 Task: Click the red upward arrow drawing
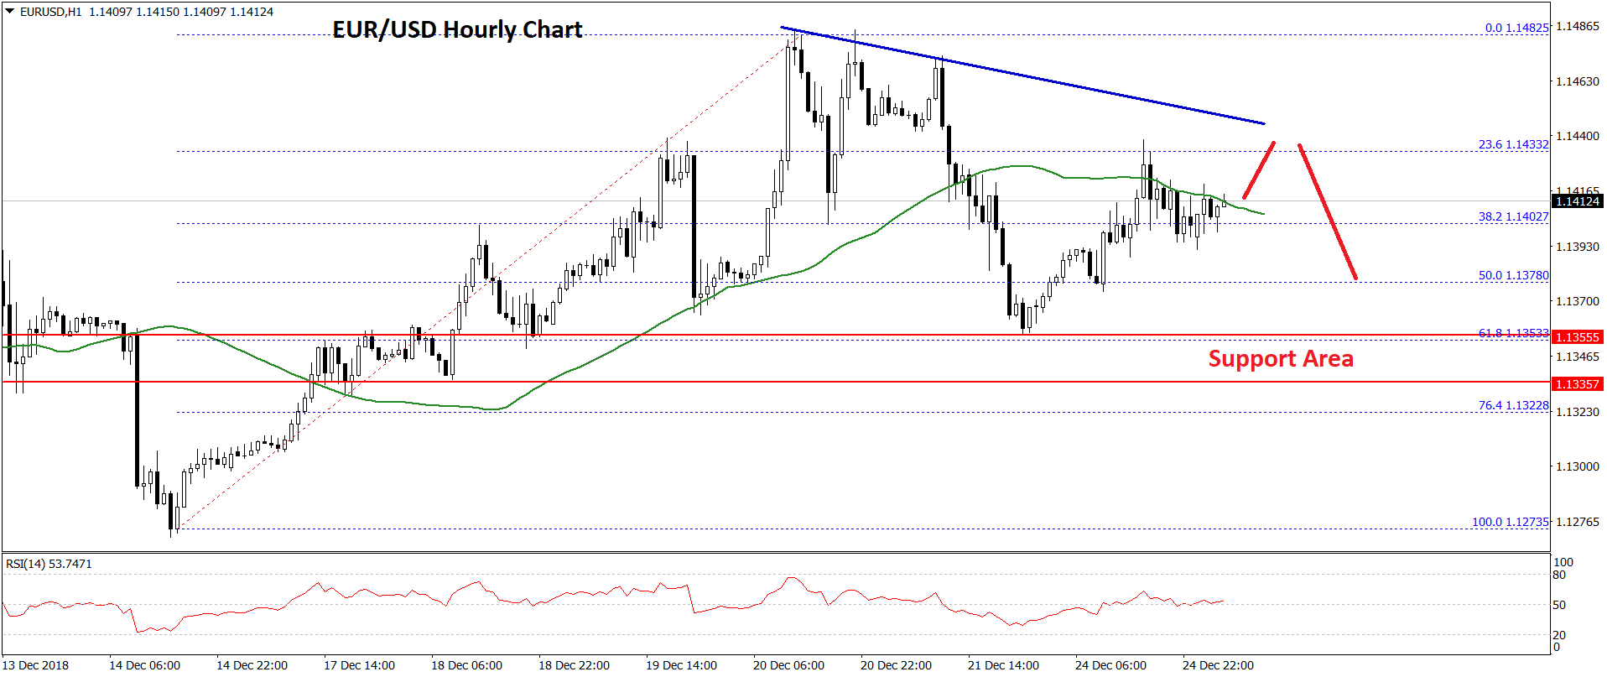coord(1259,169)
